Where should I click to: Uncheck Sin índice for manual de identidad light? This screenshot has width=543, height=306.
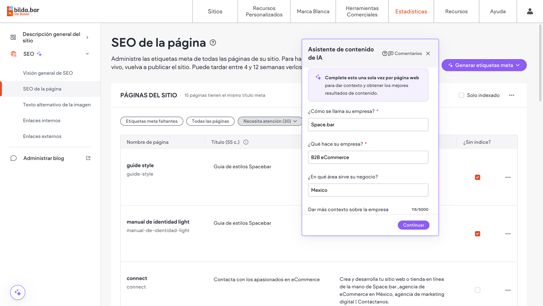[x=477, y=234]
